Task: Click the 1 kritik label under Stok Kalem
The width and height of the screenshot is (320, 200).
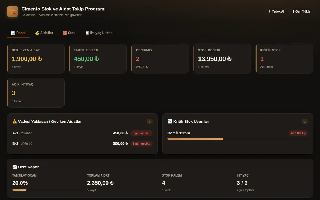Action: (166, 190)
